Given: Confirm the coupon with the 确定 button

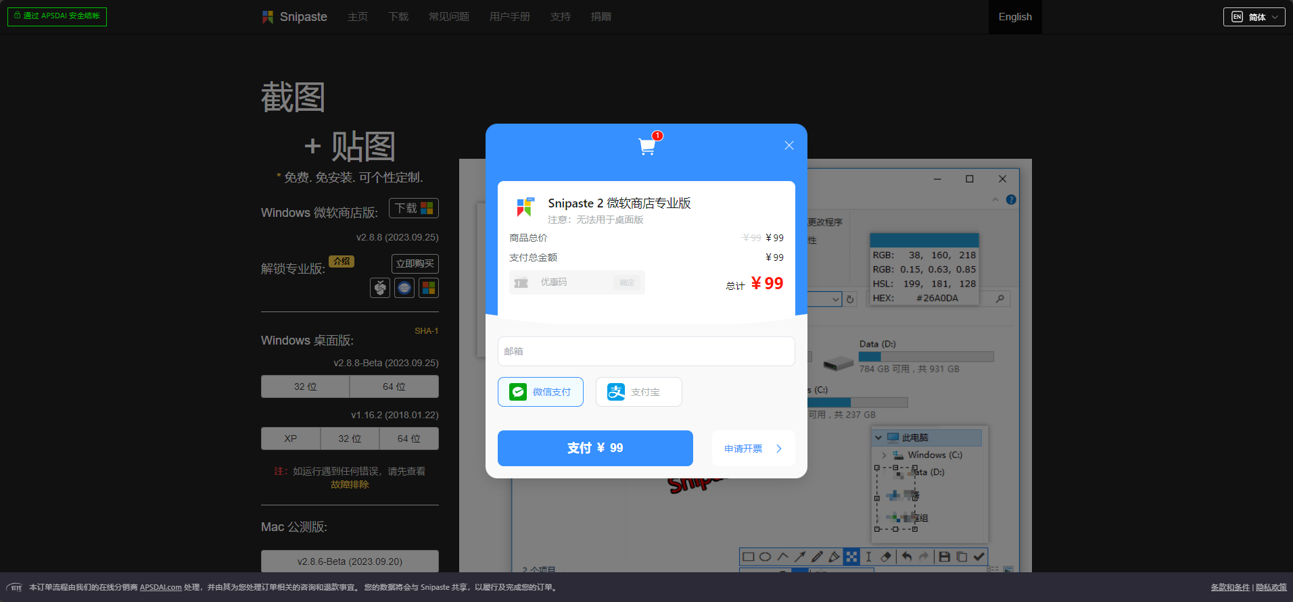Looking at the screenshot, I should pos(627,282).
